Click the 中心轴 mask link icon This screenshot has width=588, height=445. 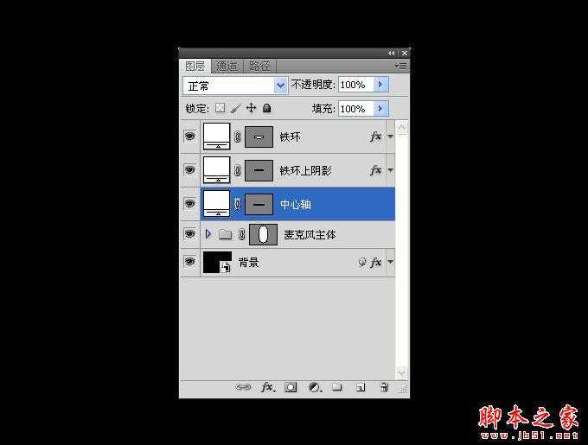click(238, 204)
